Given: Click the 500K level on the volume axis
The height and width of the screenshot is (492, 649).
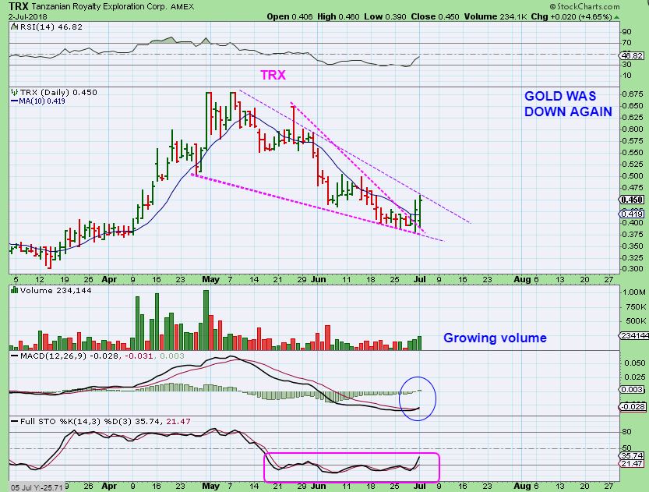Looking at the screenshot, I should pyautogui.click(x=636, y=321).
